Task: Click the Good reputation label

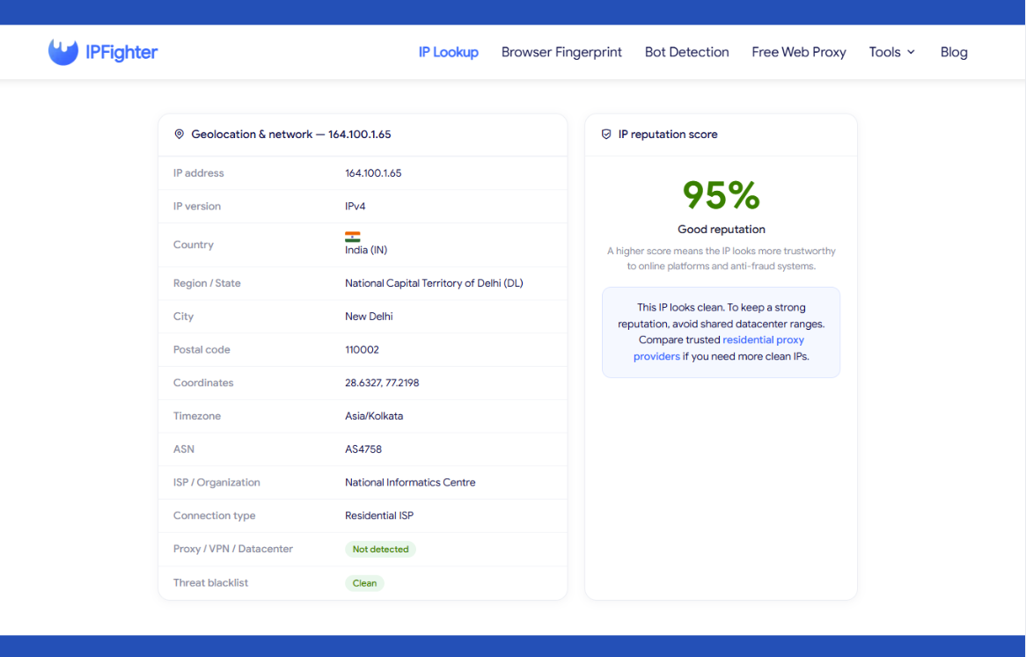Action: [721, 230]
